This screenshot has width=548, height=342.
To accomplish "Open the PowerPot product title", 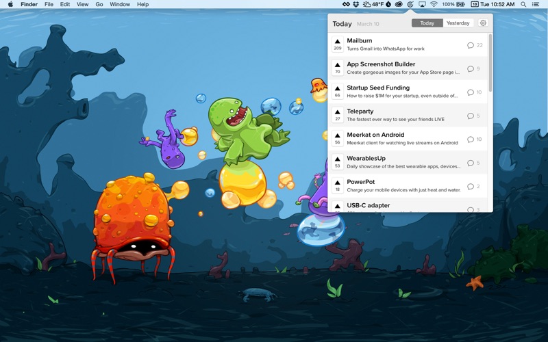I will point(361,182).
